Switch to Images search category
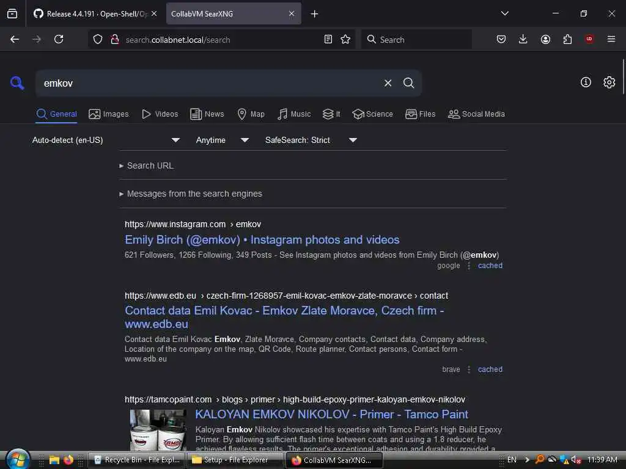This screenshot has width=626, height=469. [109, 114]
